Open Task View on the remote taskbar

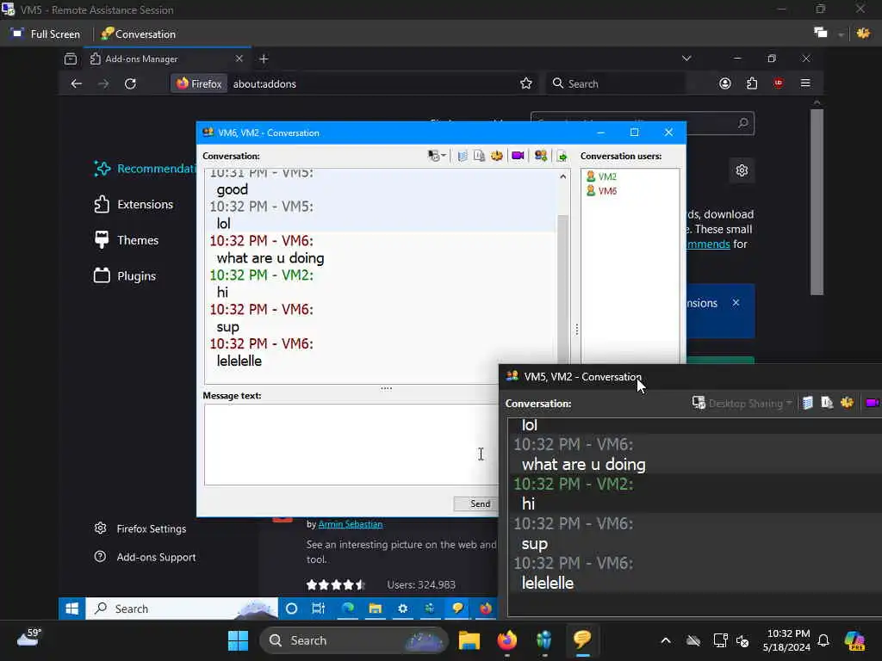(x=319, y=608)
